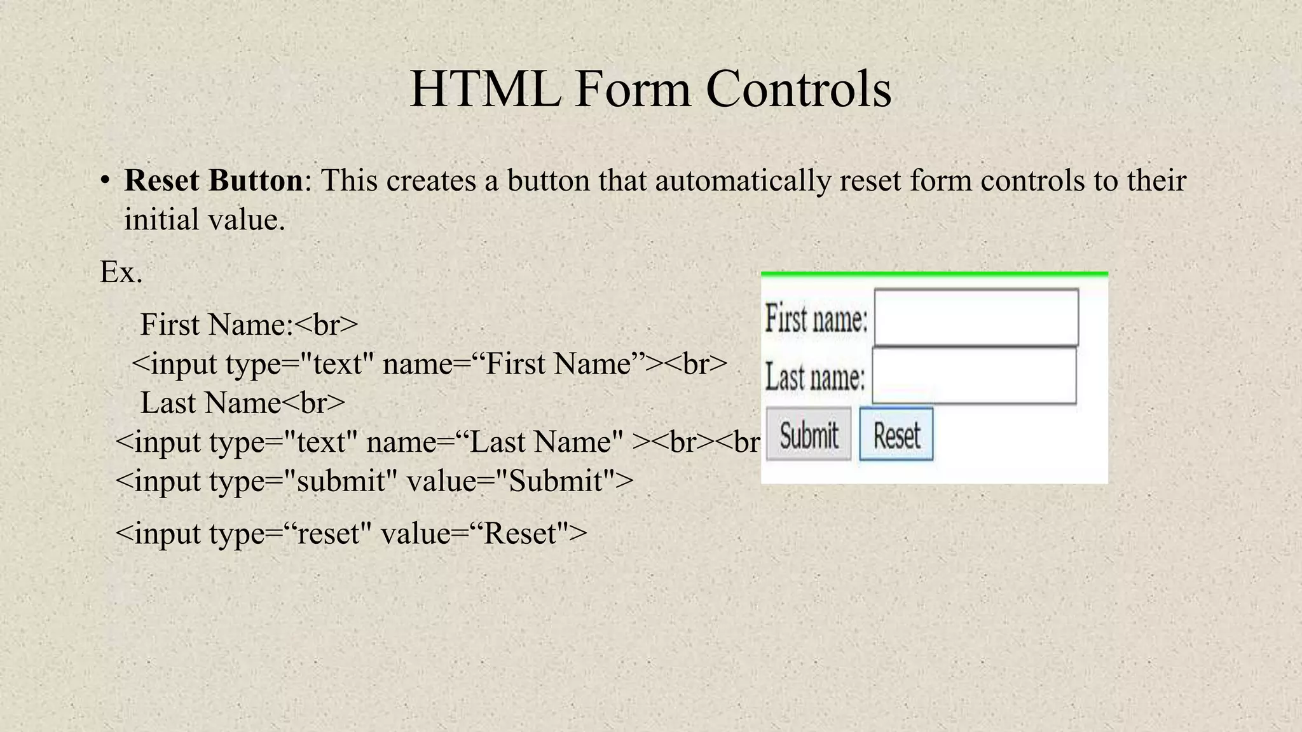
Task: Click the words 'initial value.'
Action: [205, 220]
